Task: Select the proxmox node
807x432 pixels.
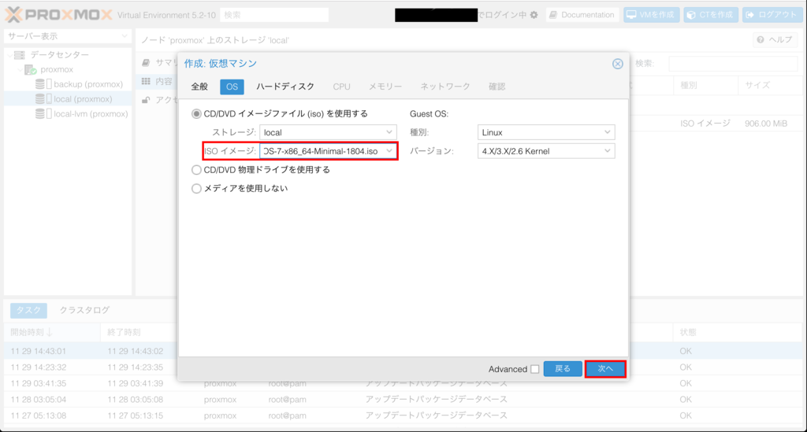Action: point(57,69)
